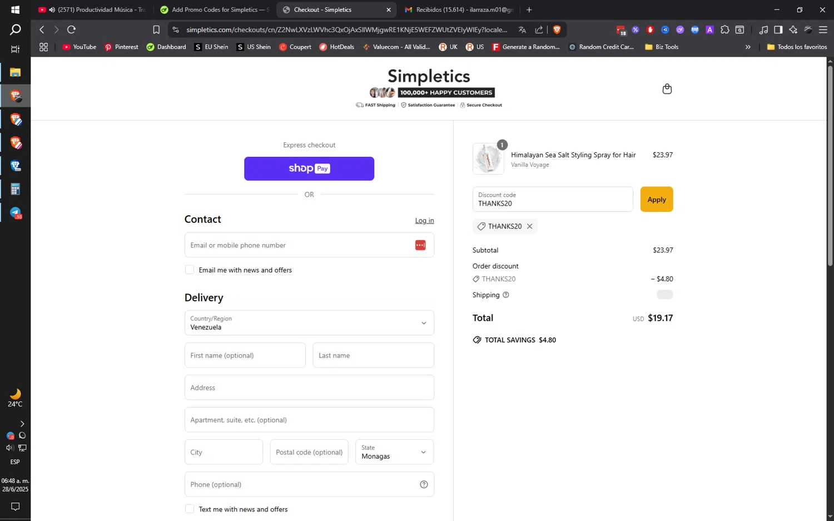Open the browser extensions puzzle icon
Image resolution: width=834 pixels, height=521 pixels.
724,29
